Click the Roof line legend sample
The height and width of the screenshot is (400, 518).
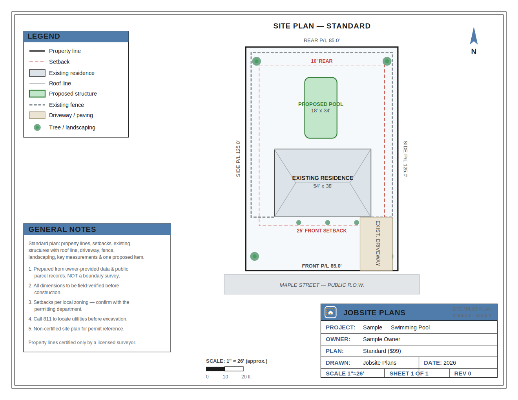37,84
